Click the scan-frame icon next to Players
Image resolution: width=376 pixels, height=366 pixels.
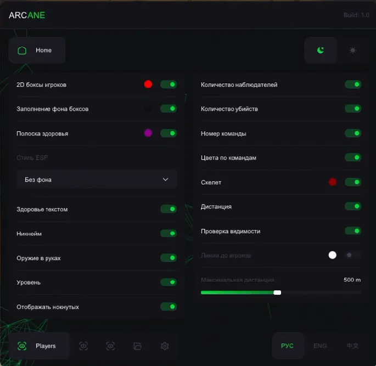[x=83, y=346]
